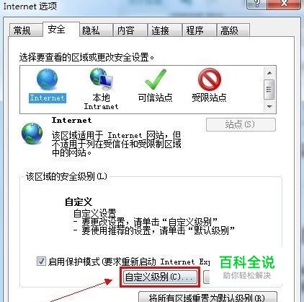The height and width of the screenshot is (302, 304).
Task: Click the zone list scroll up arrow
Action: click(x=269, y=73)
